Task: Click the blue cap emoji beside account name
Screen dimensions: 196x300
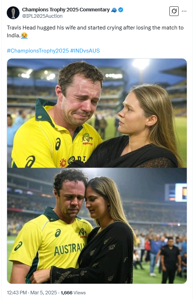Action: tap(114, 10)
